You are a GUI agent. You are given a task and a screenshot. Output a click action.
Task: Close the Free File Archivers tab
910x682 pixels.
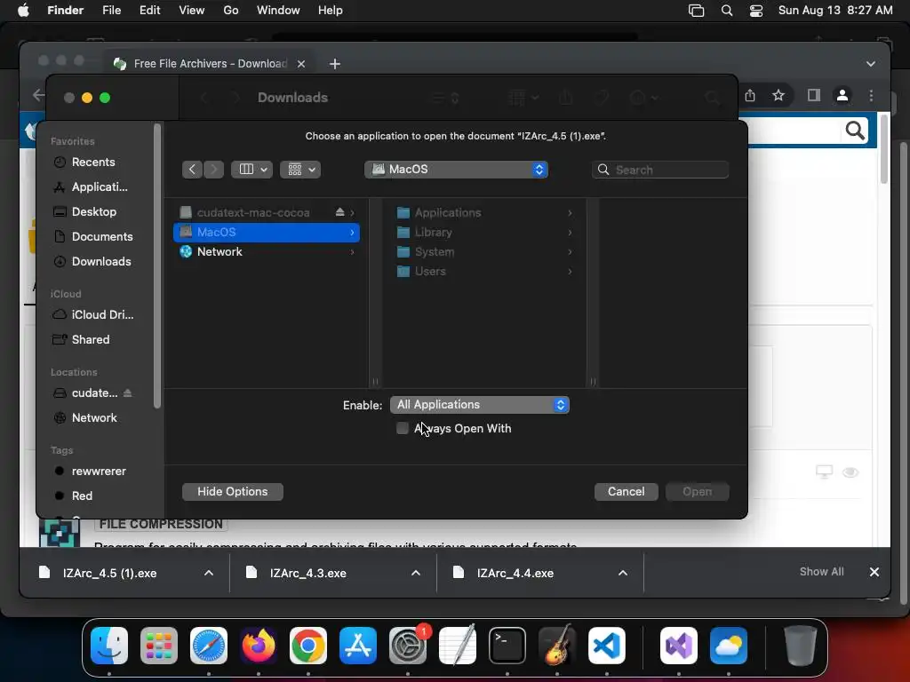point(301,64)
